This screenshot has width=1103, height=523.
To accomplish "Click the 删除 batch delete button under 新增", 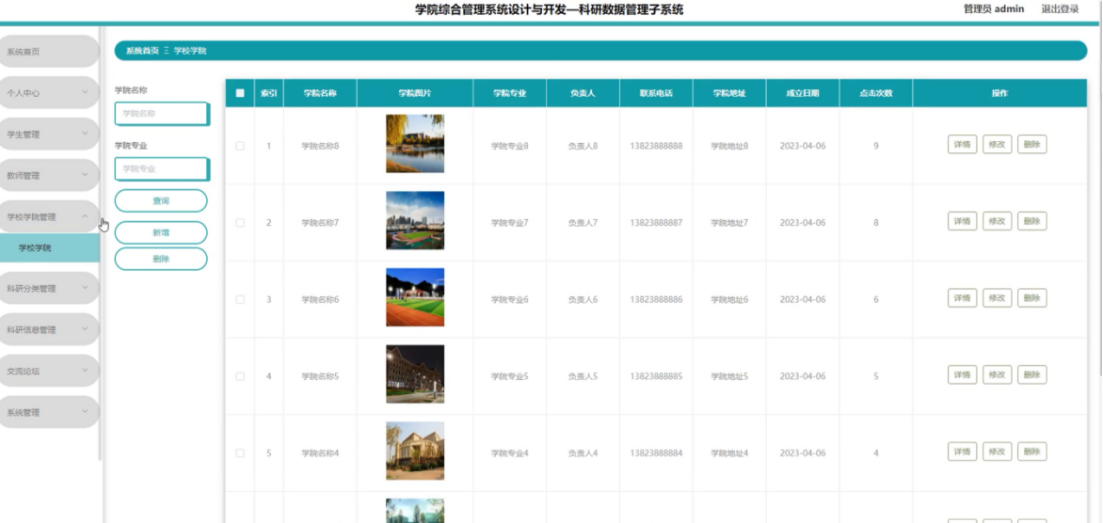I will (161, 259).
